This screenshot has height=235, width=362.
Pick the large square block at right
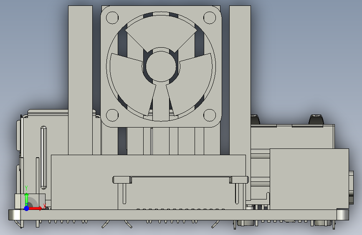pos(309,179)
